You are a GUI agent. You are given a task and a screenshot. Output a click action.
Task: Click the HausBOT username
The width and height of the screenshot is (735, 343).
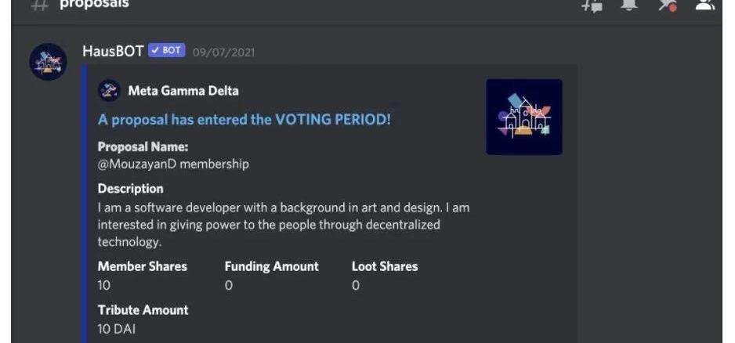coord(113,51)
